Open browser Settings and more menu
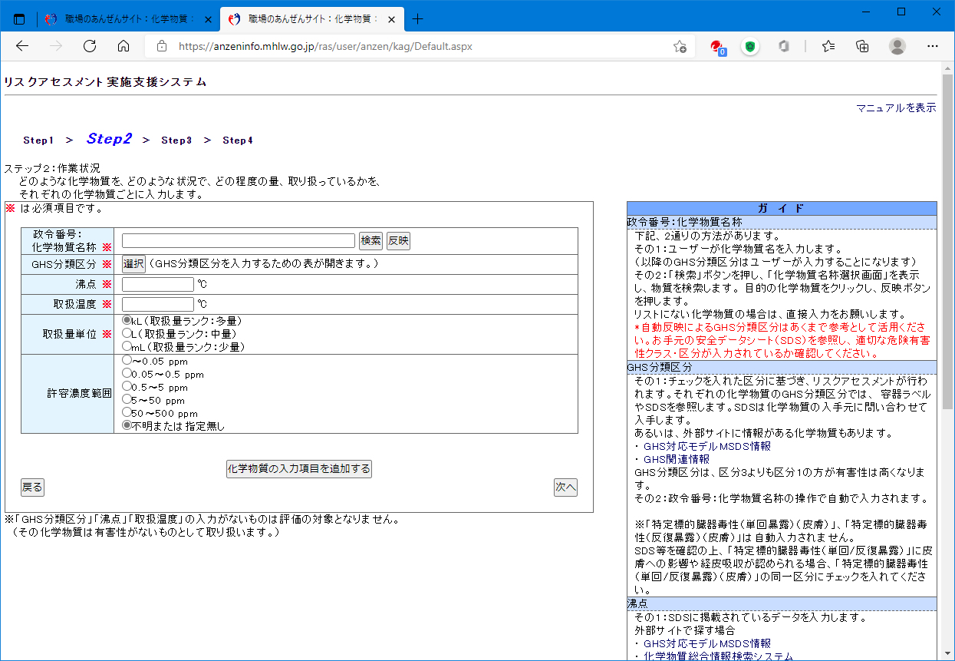The height and width of the screenshot is (661, 955). click(932, 46)
